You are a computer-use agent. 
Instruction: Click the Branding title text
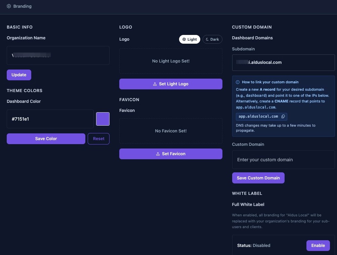23,6
